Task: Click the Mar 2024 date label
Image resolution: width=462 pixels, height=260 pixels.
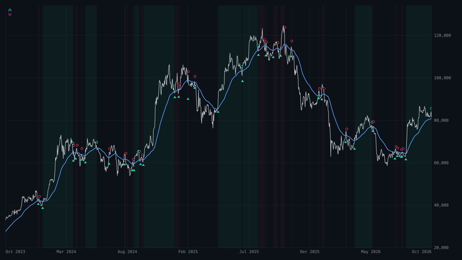Action: [x=66, y=252]
